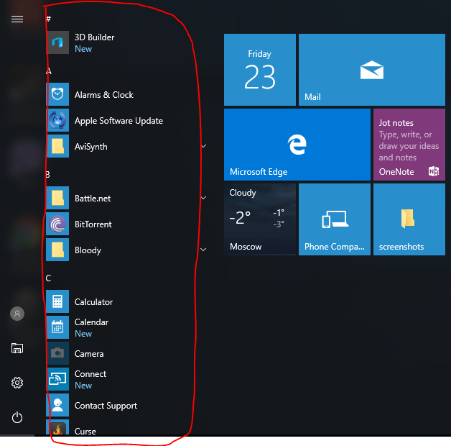Launch the Curse app icon
This screenshot has height=446, width=451.
57,427
